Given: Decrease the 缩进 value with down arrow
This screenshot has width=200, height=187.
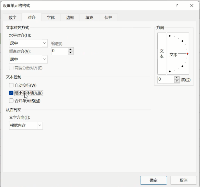Looking at the screenshot, I should click(71, 53).
